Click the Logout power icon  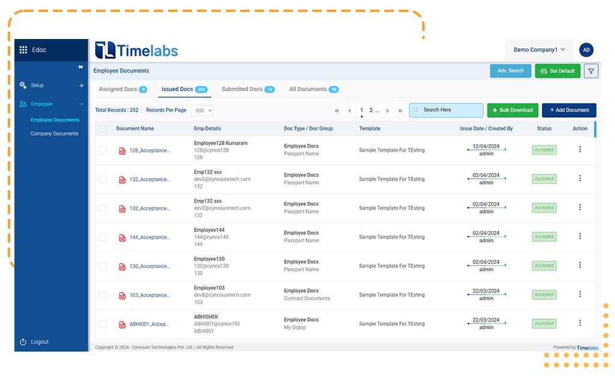[x=23, y=342]
